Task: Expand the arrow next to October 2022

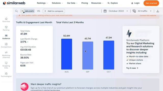Action: tap(127, 11)
